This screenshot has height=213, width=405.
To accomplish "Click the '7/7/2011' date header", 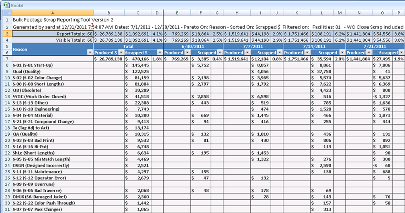I will coord(253,46).
